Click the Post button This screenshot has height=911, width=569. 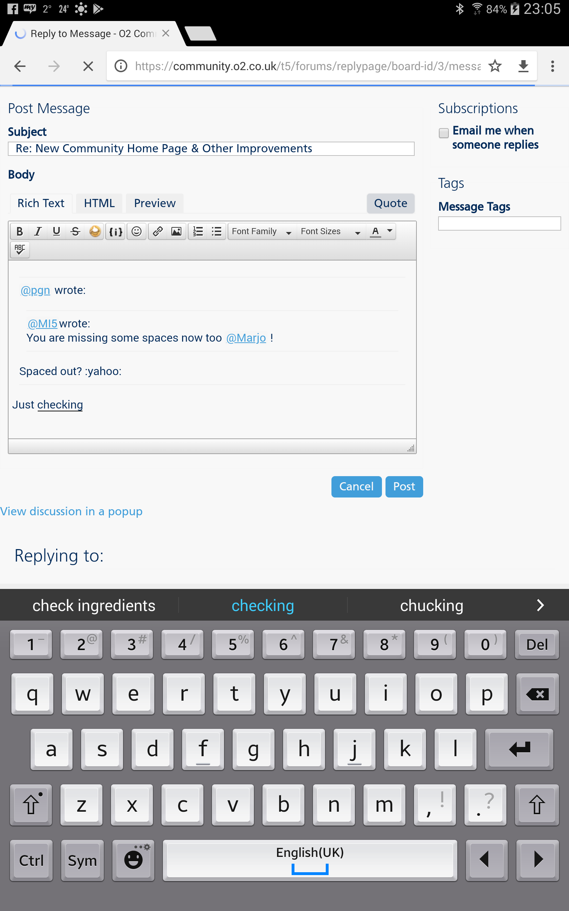pos(404,486)
